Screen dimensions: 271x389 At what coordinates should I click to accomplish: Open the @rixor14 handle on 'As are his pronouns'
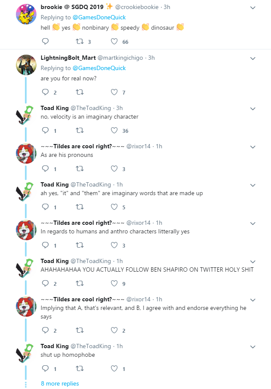click(138, 147)
